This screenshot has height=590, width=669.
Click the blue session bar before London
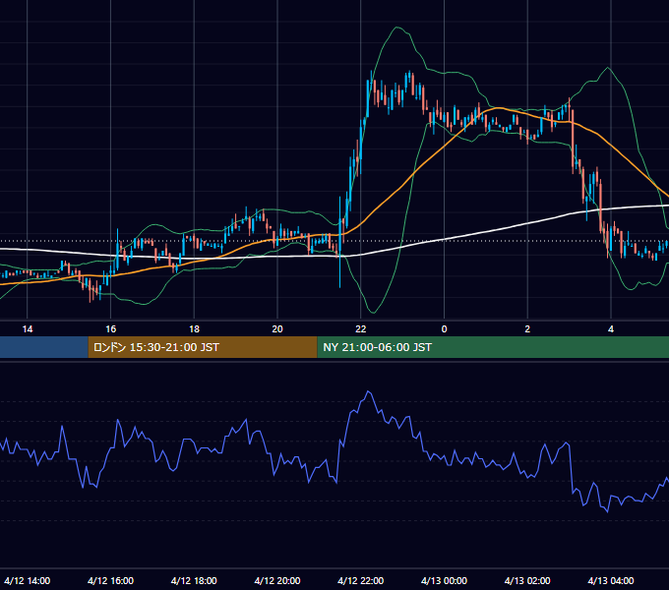tap(44, 347)
